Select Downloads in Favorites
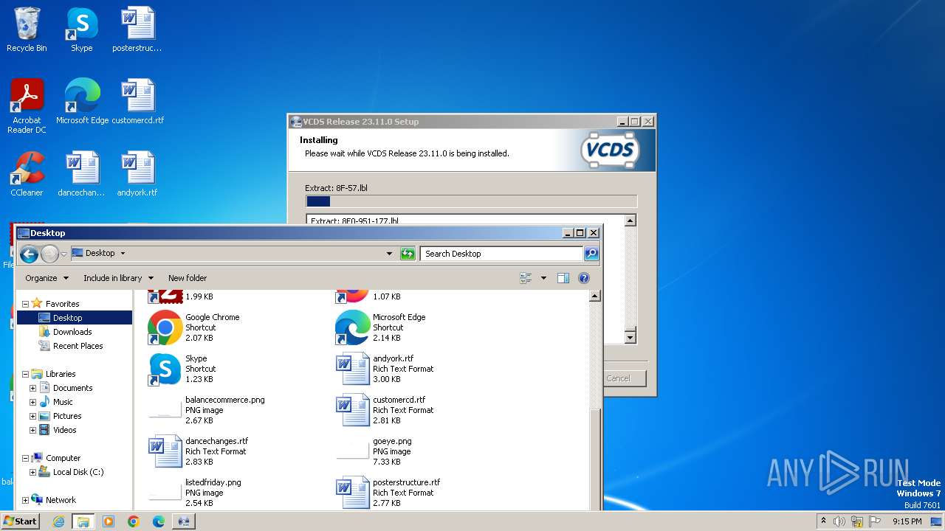Viewport: 945px width, 531px height. pos(72,332)
